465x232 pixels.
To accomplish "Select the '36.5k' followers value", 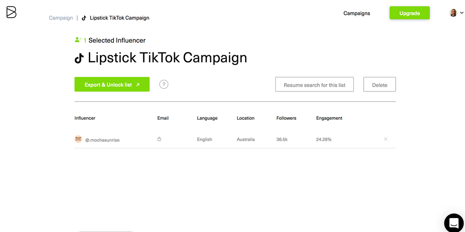I will point(282,139).
